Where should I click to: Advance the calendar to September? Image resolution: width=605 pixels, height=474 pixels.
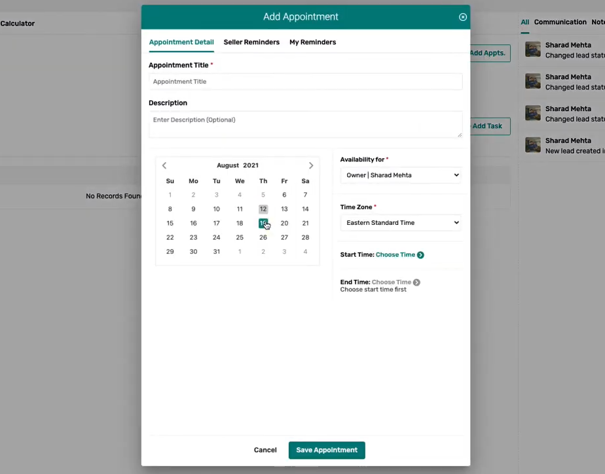point(311,165)
